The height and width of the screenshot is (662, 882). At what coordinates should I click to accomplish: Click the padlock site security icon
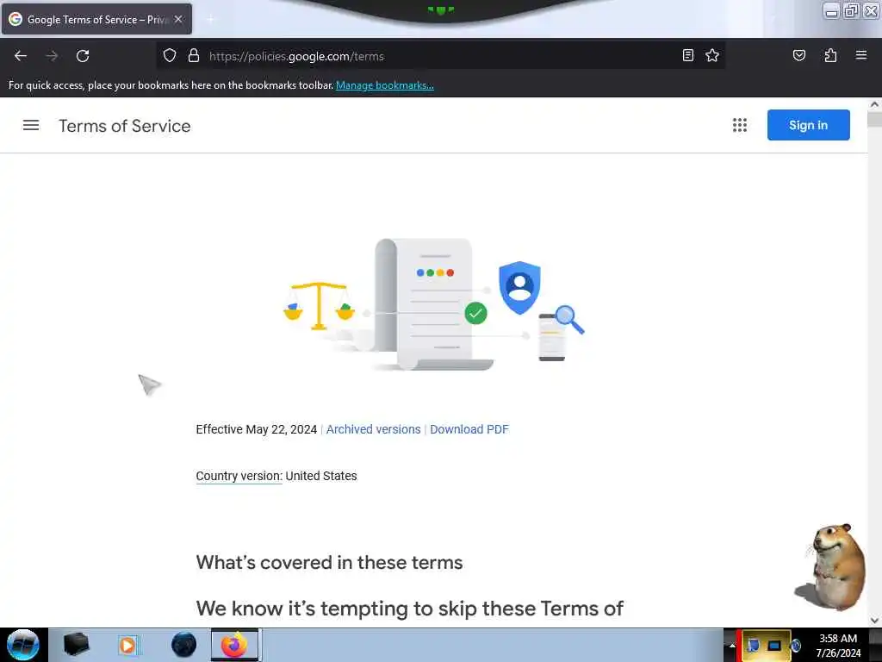pos(194,55)
